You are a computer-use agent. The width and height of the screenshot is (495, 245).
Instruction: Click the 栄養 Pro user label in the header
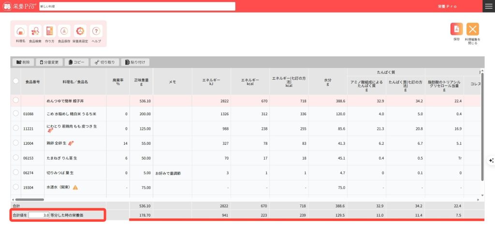coord(447,6)
